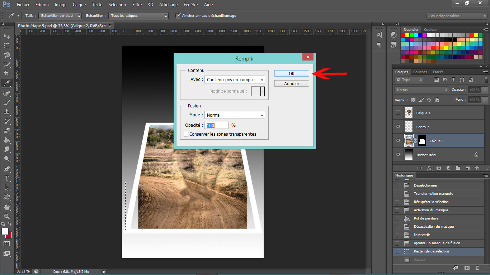Open Taille sample size dropdown
The image size is (490, 275).
tap(60, 16)
